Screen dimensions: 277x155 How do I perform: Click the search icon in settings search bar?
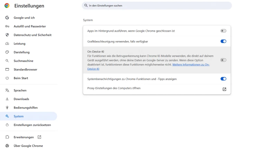(86, 6)
